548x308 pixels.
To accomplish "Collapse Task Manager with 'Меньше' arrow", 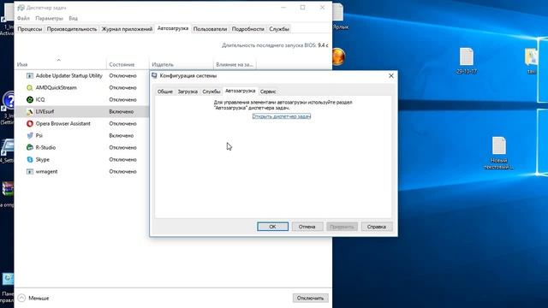I will [21, 298].
